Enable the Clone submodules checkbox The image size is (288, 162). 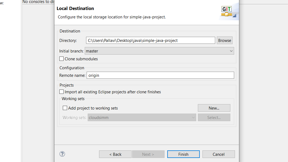point(62,59)
